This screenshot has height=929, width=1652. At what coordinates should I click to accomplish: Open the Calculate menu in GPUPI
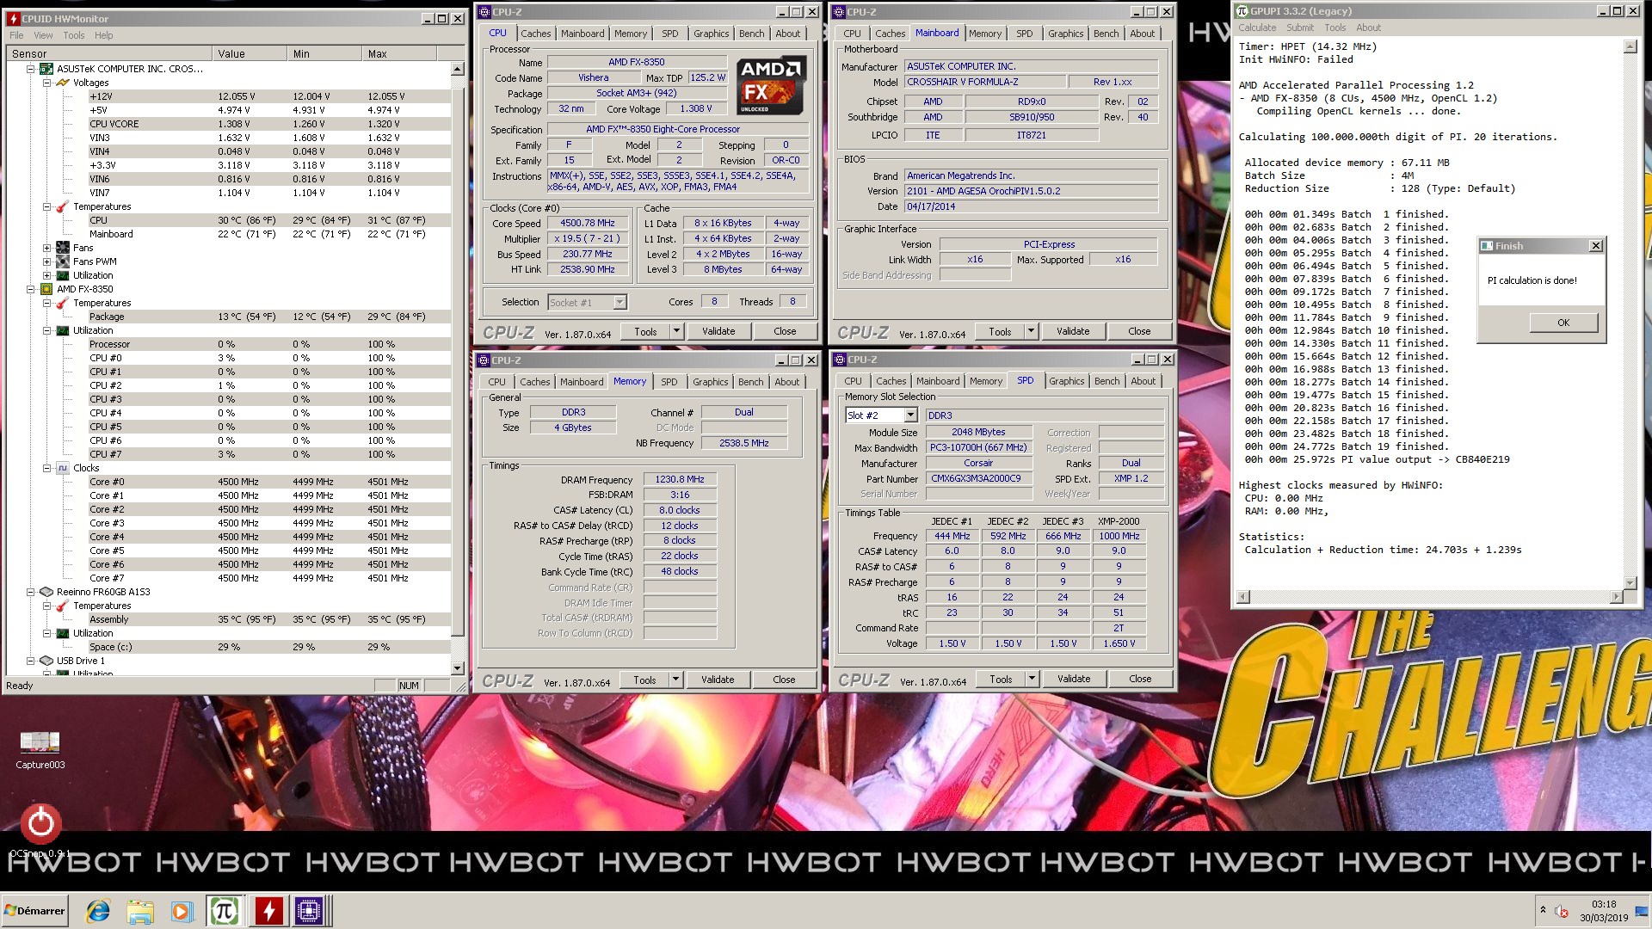click(1257, 28)
